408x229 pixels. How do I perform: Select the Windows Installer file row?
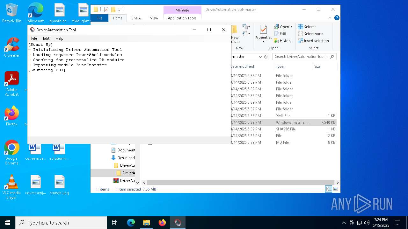[283, 122]
